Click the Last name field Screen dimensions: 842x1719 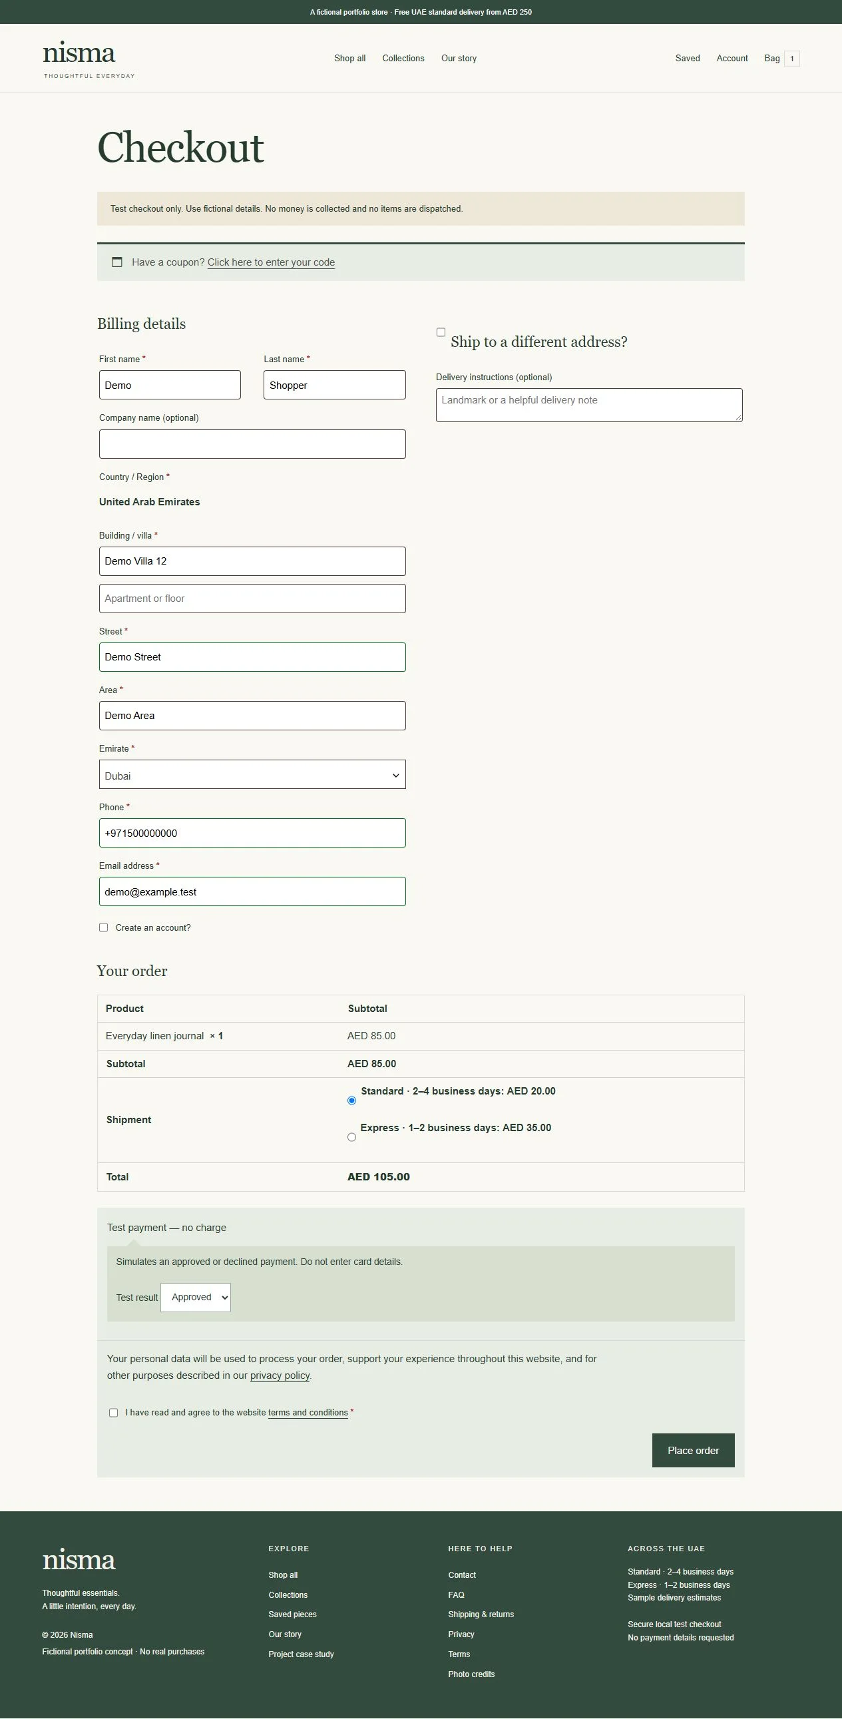point(334,385)
